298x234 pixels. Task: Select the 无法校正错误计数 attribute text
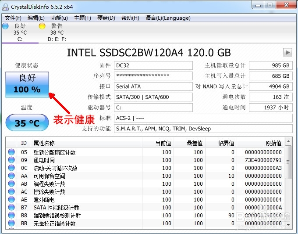[54, 223]
